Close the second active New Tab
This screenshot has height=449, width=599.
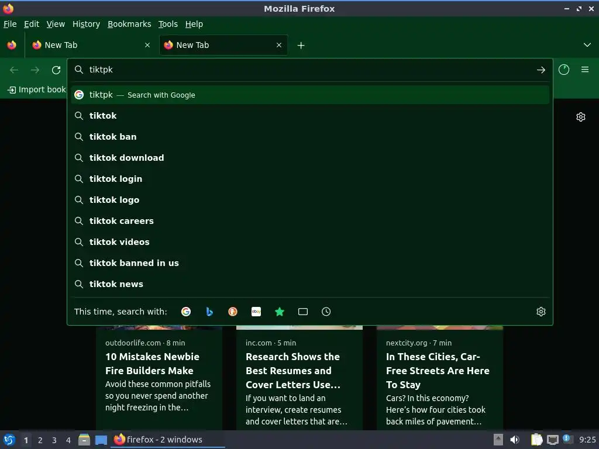(x=279, y=45)
